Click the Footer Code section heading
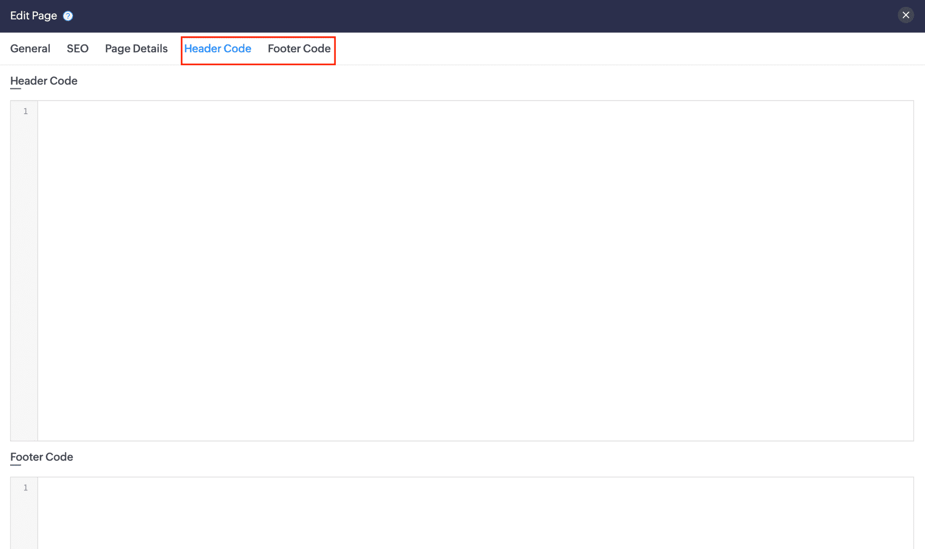925x549 pixels. pos(42,457)
